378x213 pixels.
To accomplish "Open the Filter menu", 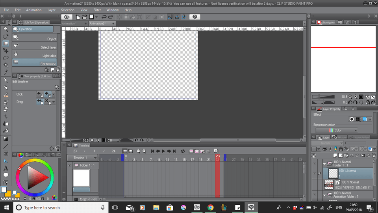I will tap(97, 10).
